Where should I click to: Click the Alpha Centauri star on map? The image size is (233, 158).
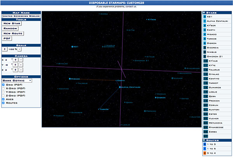pyautogui.click(x=120, y=87)
